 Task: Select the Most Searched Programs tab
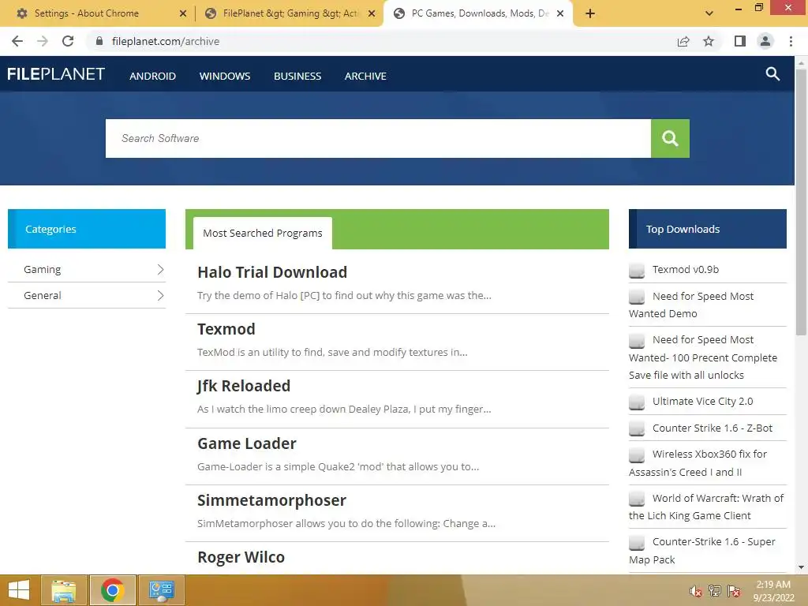coord(262,234)
